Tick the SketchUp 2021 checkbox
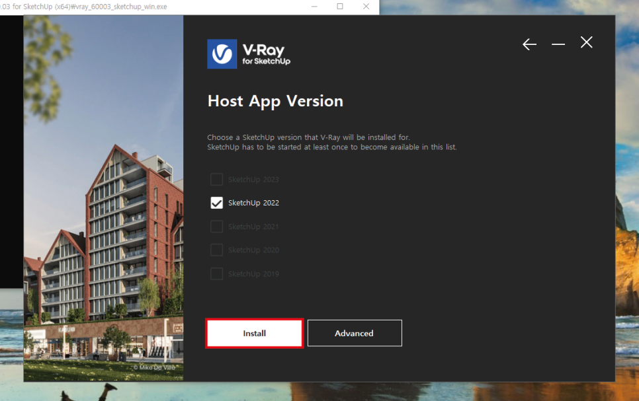Image resolution: width=639 pixels, height=401 pixels. click(x=217, y=227)
